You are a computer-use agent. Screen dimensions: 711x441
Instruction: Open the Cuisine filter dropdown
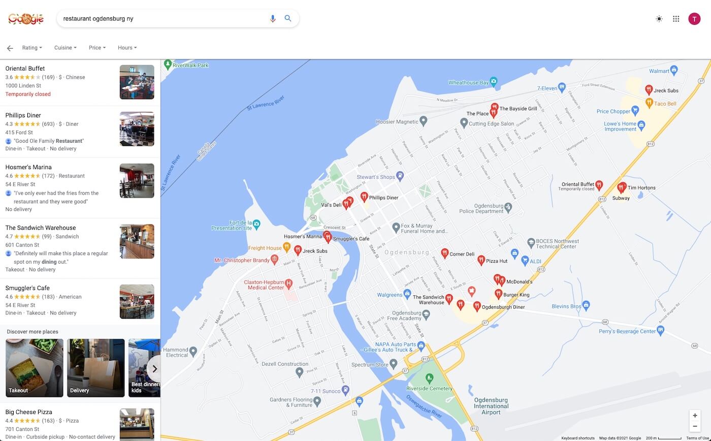66,48
